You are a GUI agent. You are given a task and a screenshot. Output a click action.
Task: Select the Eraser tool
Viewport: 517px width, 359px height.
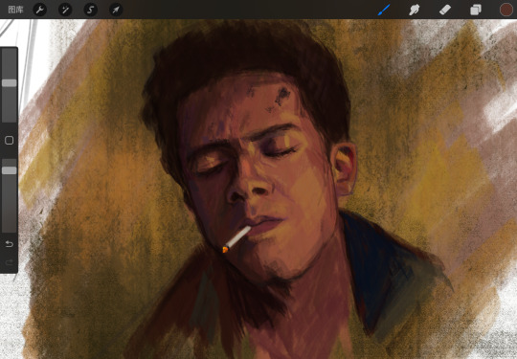(x=445, y=10)
